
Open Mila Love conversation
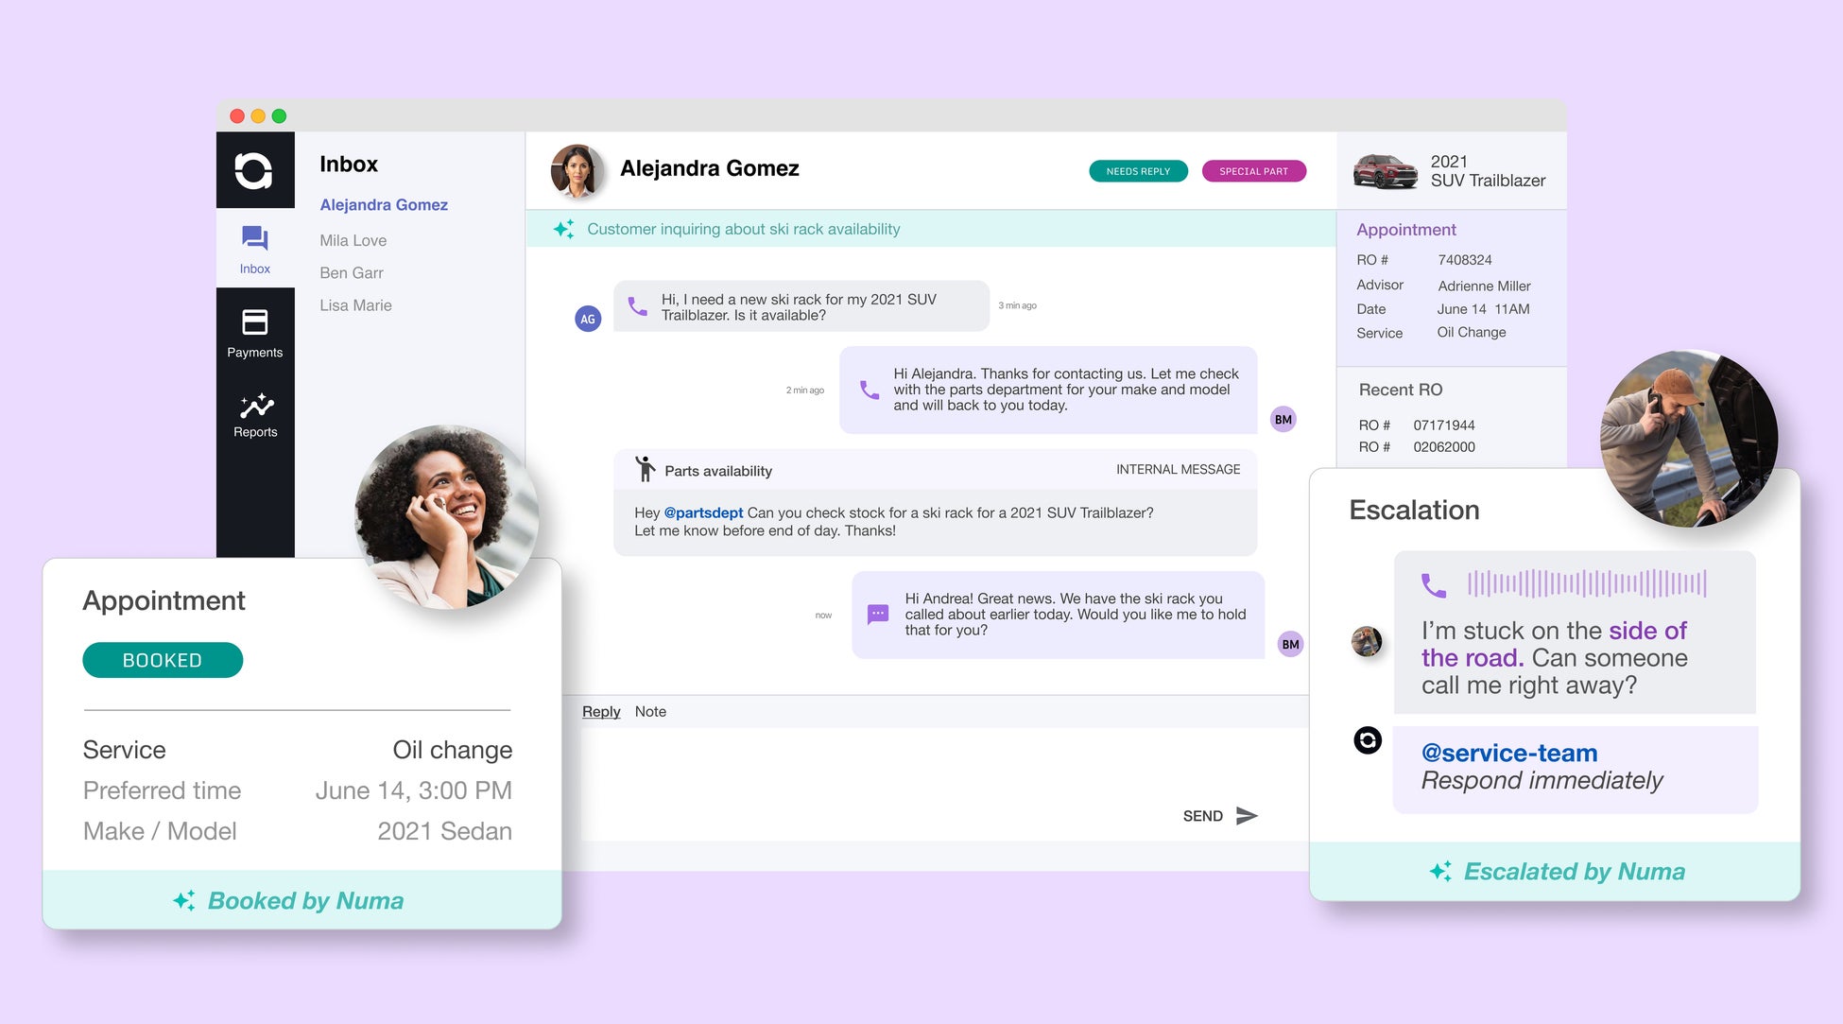pyautogui.click(x=353, y=240)
